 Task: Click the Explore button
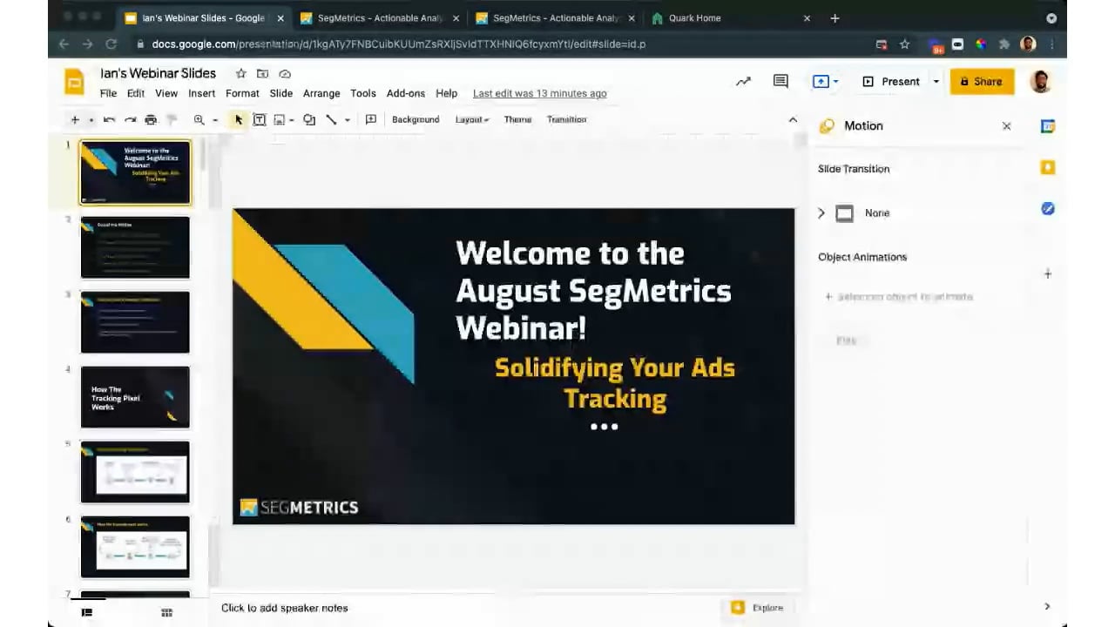pos(757,608)
